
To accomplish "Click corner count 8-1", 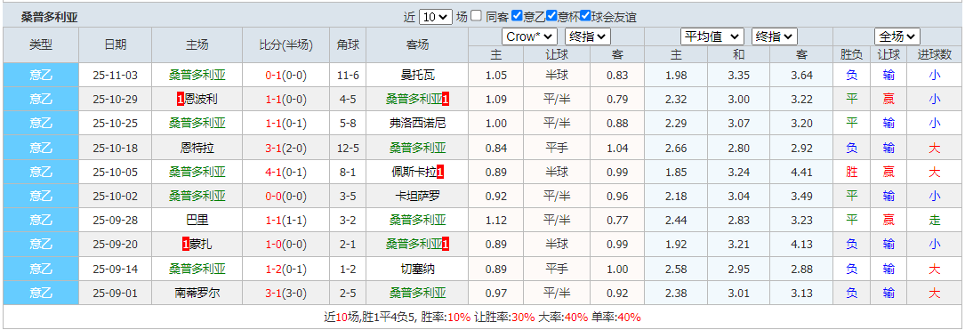I will (348, 173).
